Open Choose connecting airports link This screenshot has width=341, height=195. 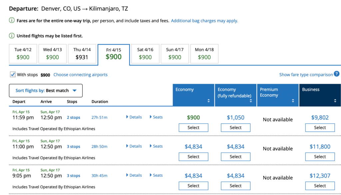coord(80,75)
